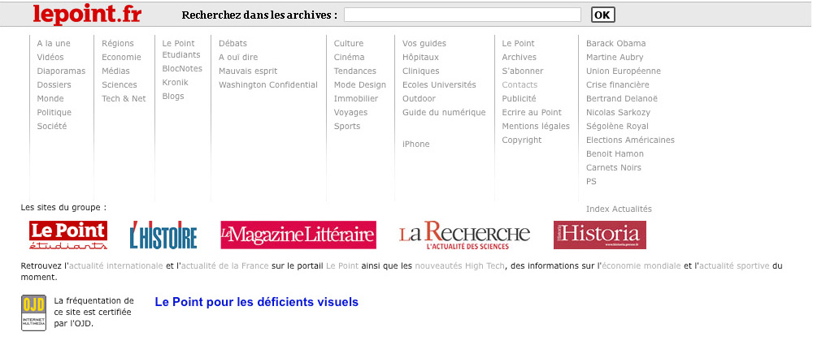Open the Crise financière topic
813x345 pixels.
tap(618, 85)
